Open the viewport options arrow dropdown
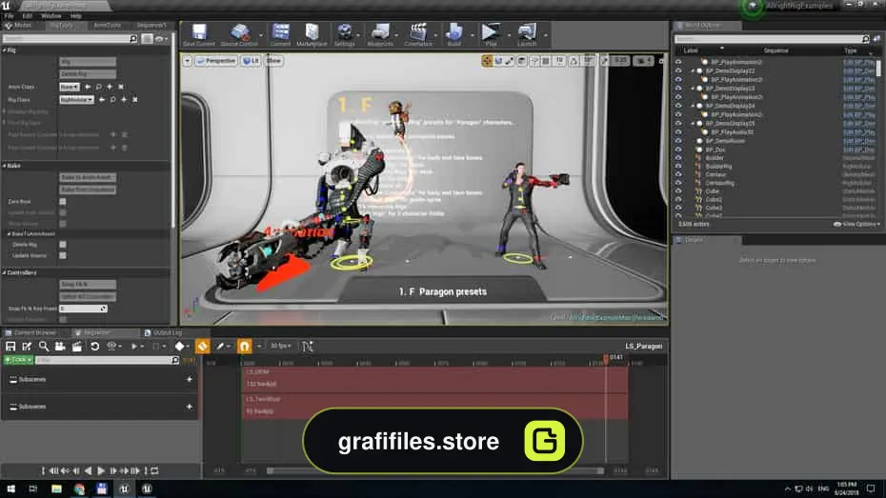The width and height of the screenshot is (886, 498). (187, 61)
